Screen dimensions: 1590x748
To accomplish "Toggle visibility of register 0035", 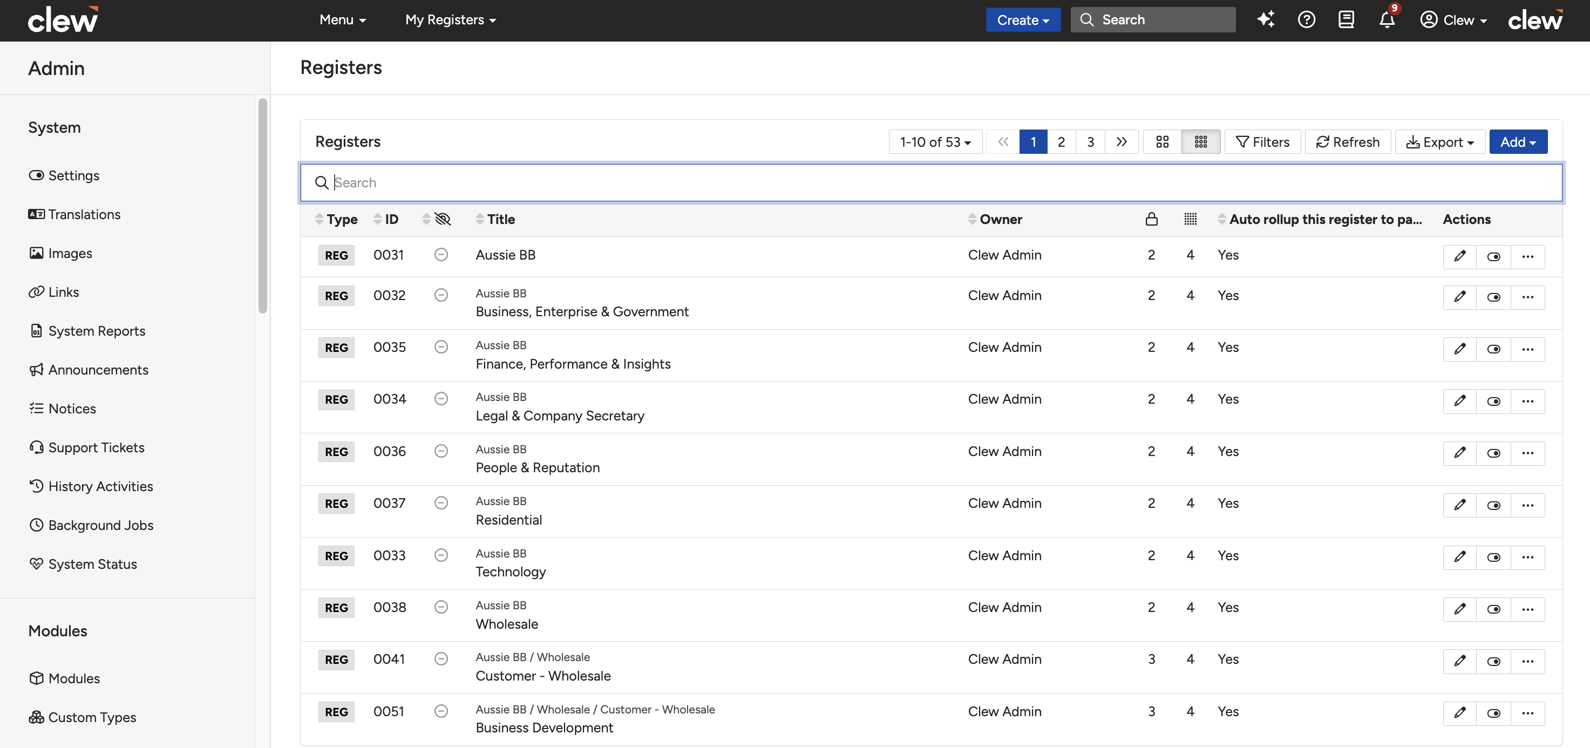I will [1494, 349].
